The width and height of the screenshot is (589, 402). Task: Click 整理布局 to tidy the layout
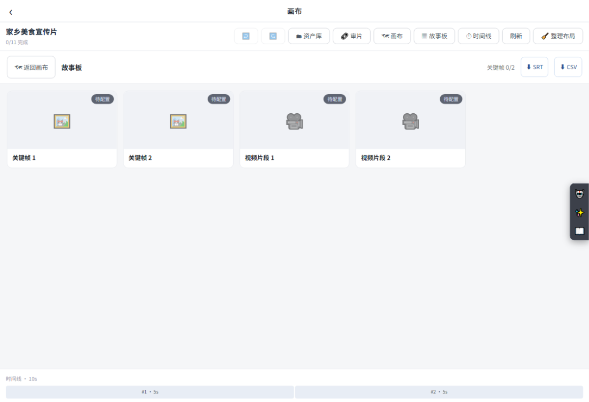click(558, 36)
